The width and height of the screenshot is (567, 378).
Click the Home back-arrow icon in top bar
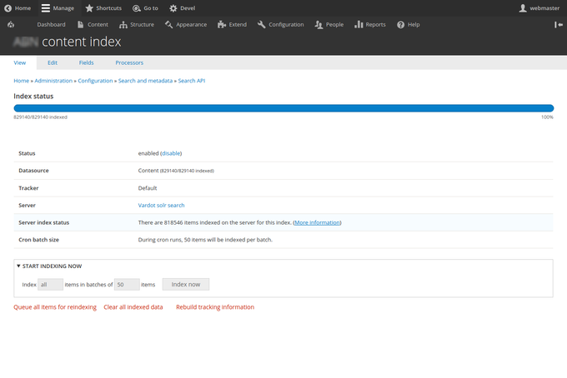pyautogui.click(x=8, y=8)
